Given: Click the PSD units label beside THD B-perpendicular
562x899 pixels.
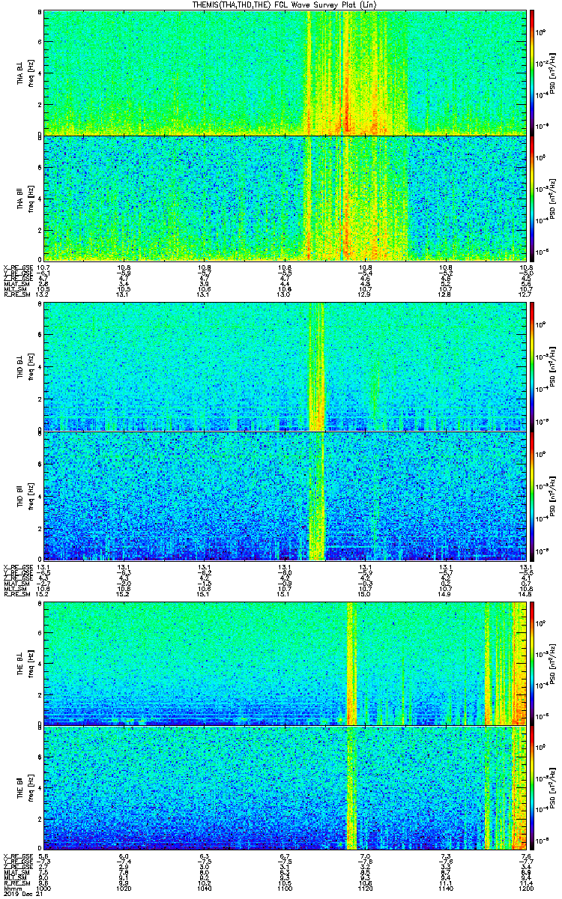Looking at the screenshot, I should click(552, 367).
